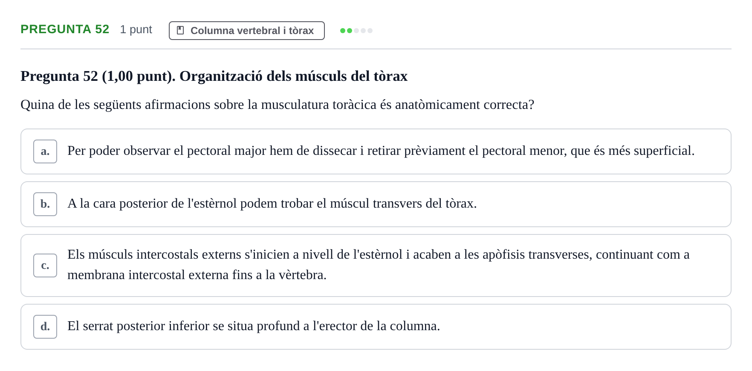Click the serrat posterior inferior answer text

(x=254, y=326)
